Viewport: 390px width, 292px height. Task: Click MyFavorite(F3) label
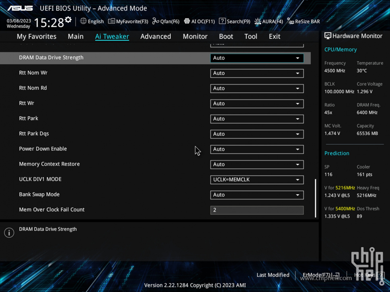pyautogui.click(x=132, y=21)
